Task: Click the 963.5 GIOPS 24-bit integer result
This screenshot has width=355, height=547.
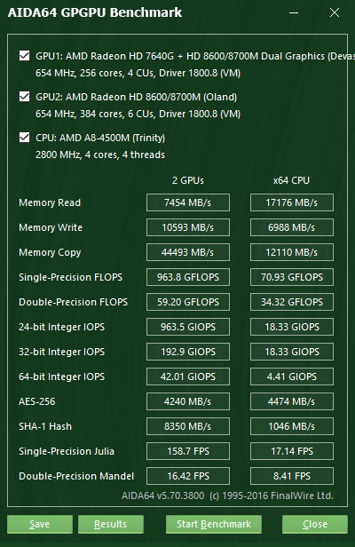Action: click(x=188, y=327)
